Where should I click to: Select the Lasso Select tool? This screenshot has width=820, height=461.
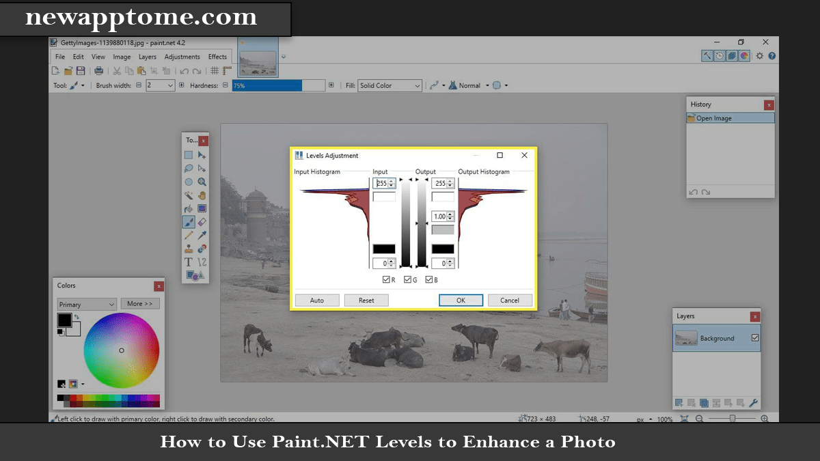(189, 168)
